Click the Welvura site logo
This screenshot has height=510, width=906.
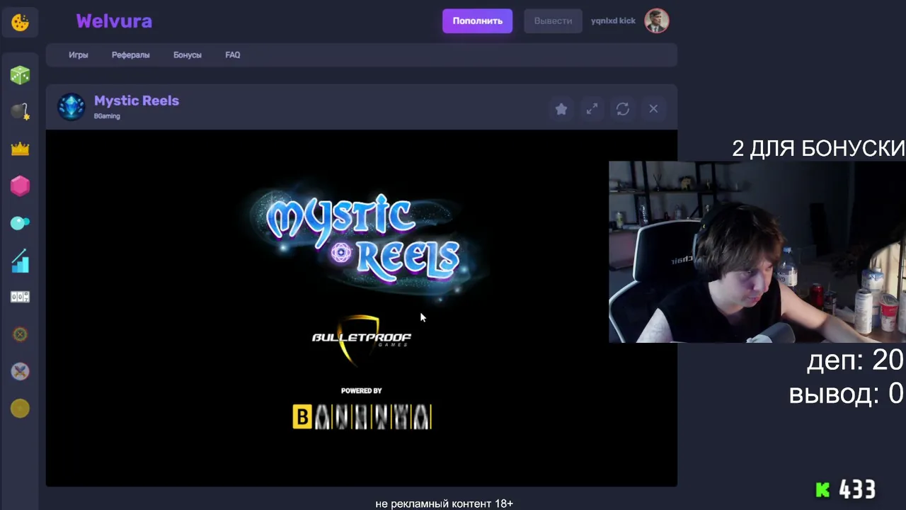(x=114, y=21)
